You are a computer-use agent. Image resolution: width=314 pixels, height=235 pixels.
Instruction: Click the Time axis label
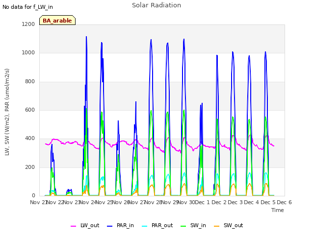[x=278, y=210]
